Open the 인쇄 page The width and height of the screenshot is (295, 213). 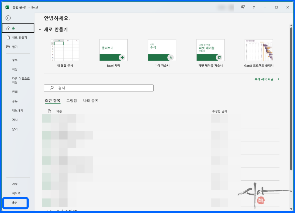click(x=15, y=92)
